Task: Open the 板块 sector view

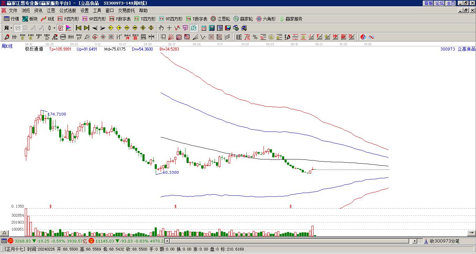Action: pyautogui.click(x=30, y=19)
